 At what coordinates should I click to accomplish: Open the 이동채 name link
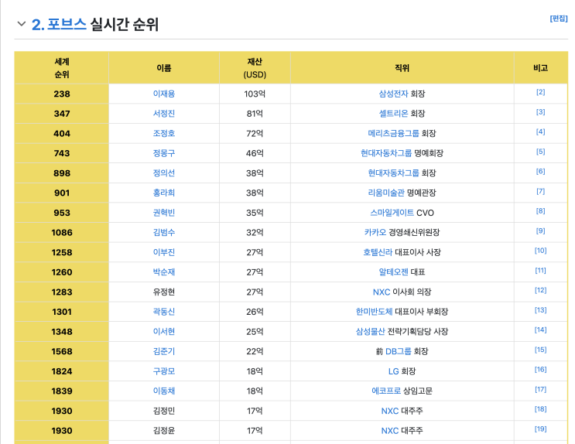(x=164, y=391)
